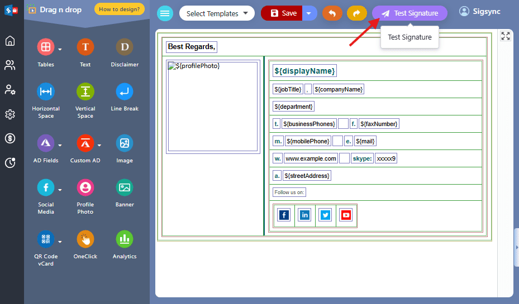Select the ${faxNumber} field
519x304 pixels.
coord(379,124)
